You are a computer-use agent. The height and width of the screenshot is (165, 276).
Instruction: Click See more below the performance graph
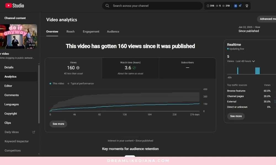(58, 124)
